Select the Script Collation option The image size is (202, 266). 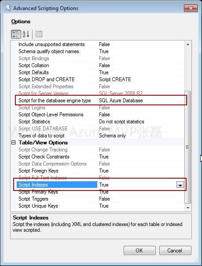100,65
